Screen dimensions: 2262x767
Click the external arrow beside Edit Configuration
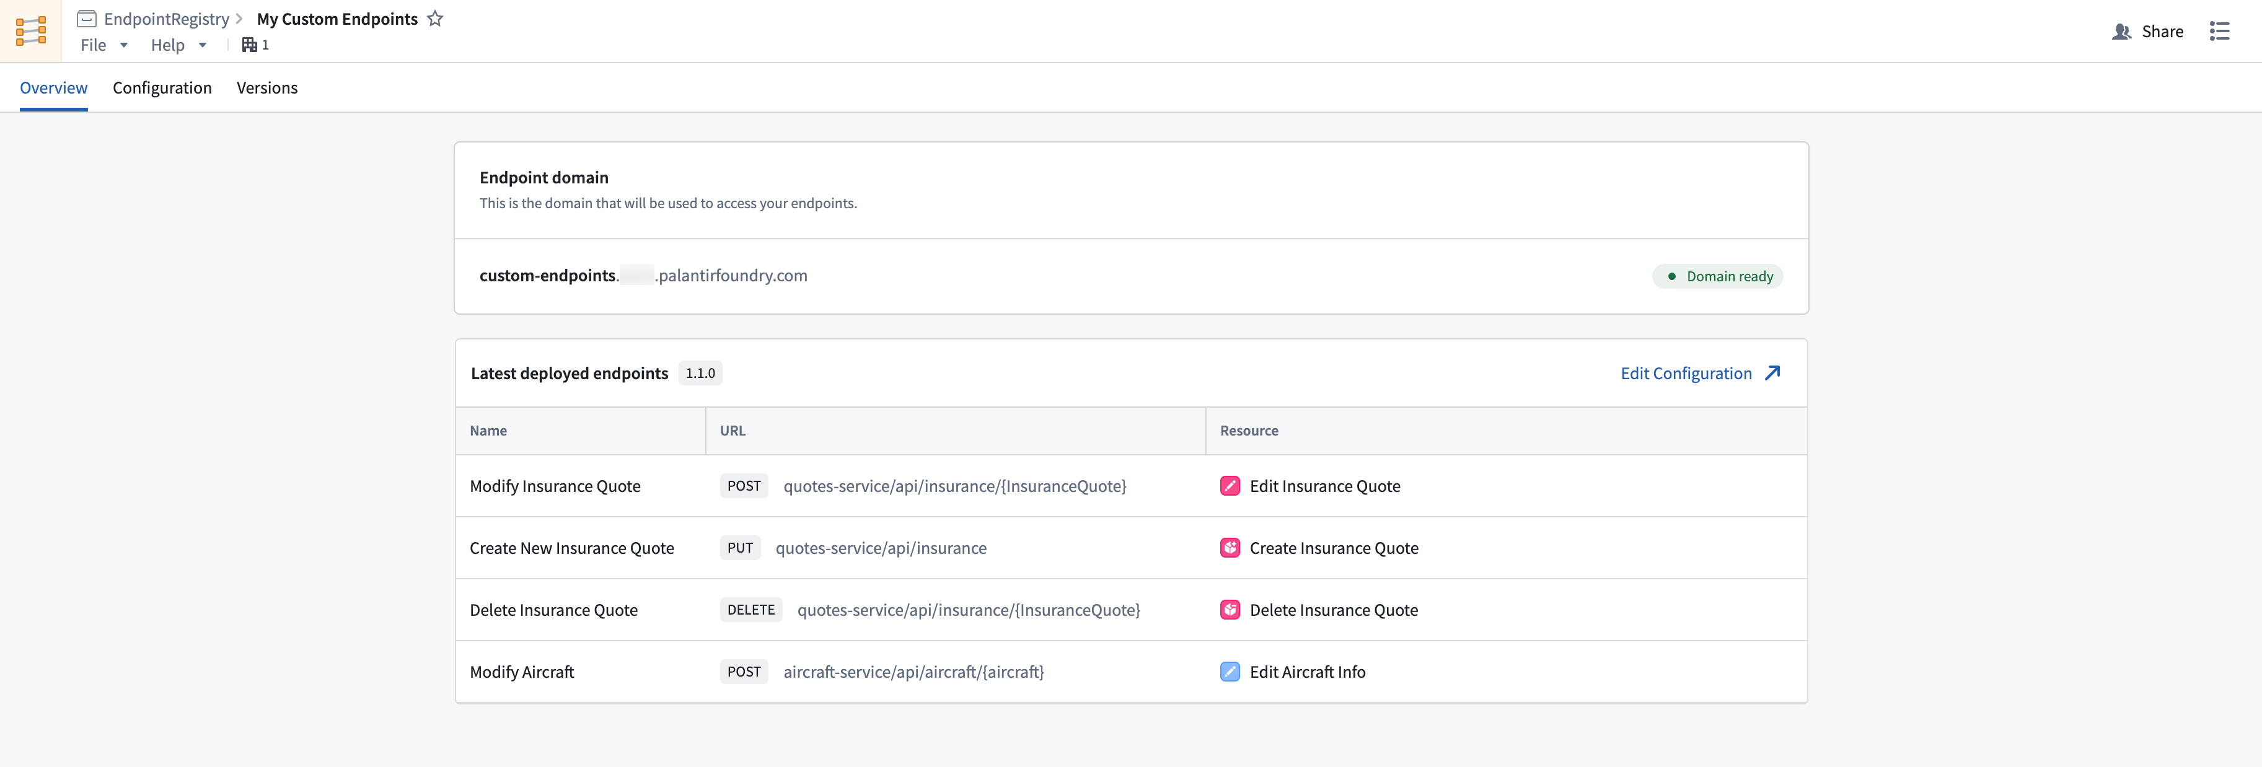pos(1771,372)
